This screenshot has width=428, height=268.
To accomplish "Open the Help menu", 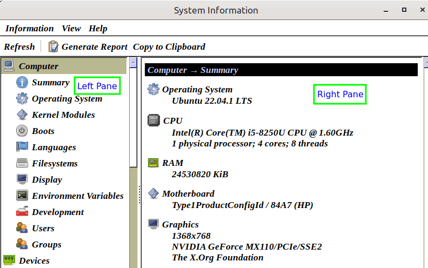I will tap(98, 29).
